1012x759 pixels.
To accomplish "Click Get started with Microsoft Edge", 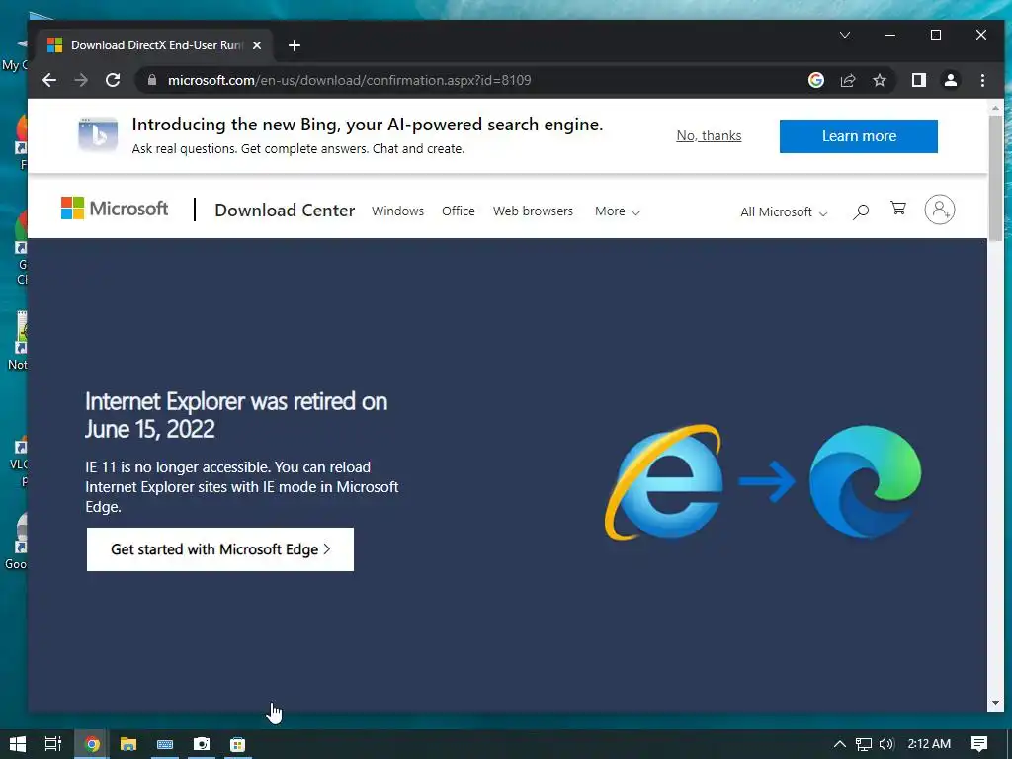I will [220, 549].
